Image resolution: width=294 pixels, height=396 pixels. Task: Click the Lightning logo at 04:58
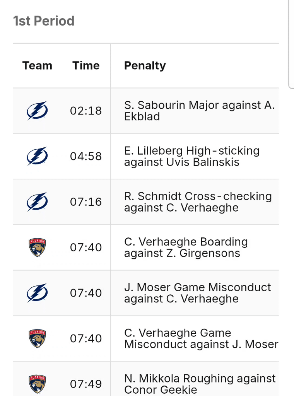[x=37, y=156]
